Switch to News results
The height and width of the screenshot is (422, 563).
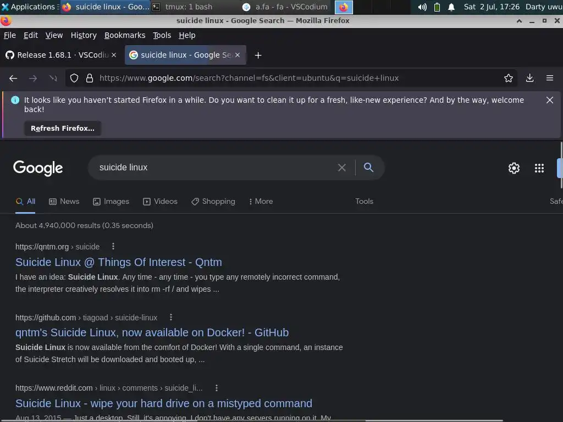point(64,202)
